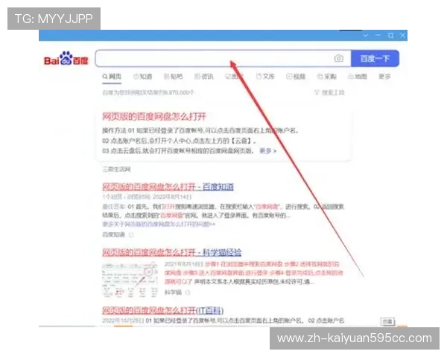Open thumbnail of 科学猫经验 result
The image size is (447, 357).
click(x=130, y=280)
